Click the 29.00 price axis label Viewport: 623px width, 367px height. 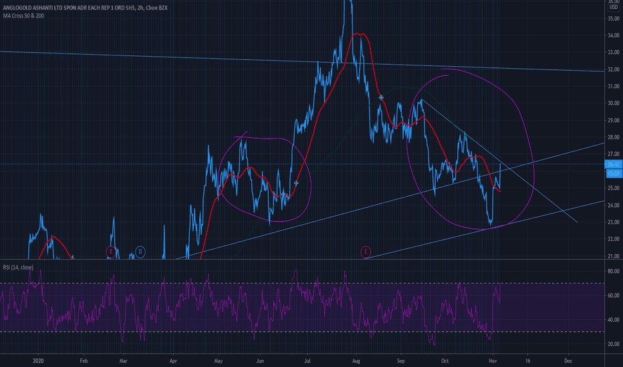pyautogui.click(x=614, y=120)
